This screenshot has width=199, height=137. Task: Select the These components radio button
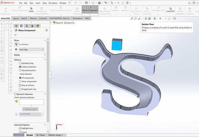(20, 81)
